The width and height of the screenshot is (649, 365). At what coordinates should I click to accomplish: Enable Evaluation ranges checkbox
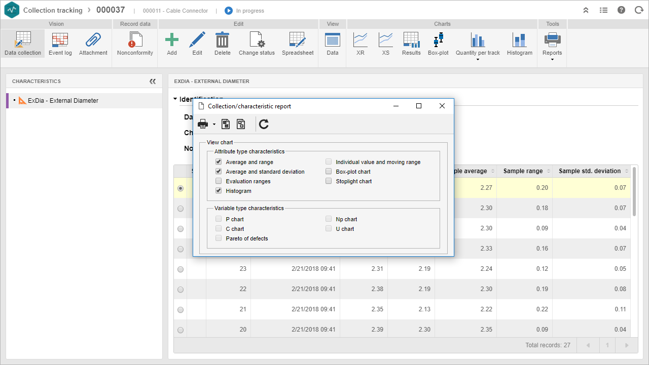(219, 181)
